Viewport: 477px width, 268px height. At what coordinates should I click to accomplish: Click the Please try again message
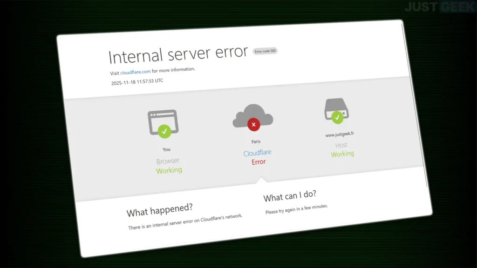(x=297, y=209)
